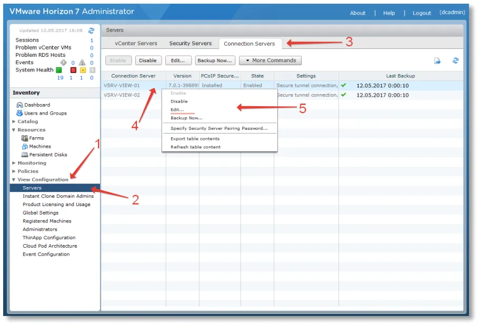Viewport: 479px width, 326px height.
Task: Click the green System Health square
Action: (x=58, y=70)
